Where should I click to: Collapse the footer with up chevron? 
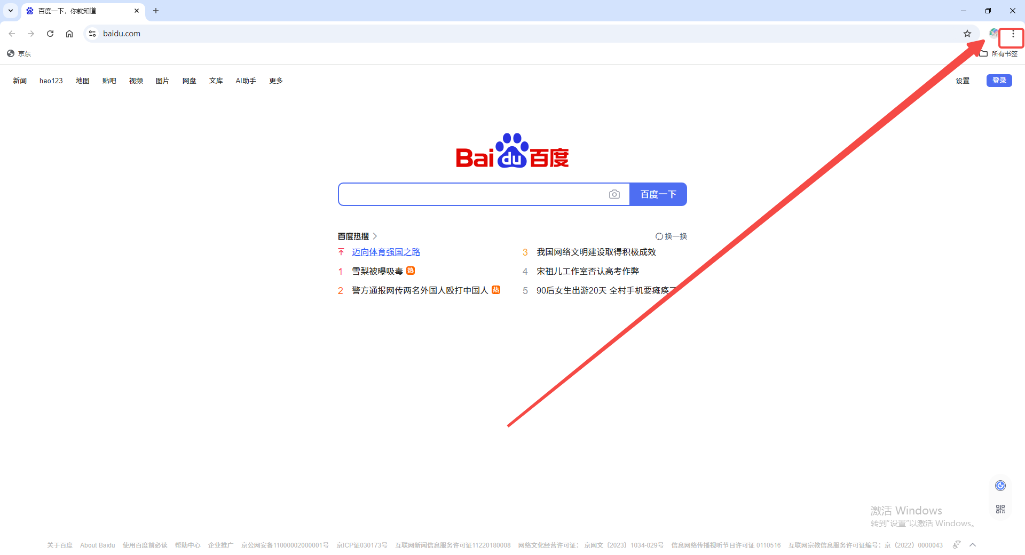(x=973, y=545)
